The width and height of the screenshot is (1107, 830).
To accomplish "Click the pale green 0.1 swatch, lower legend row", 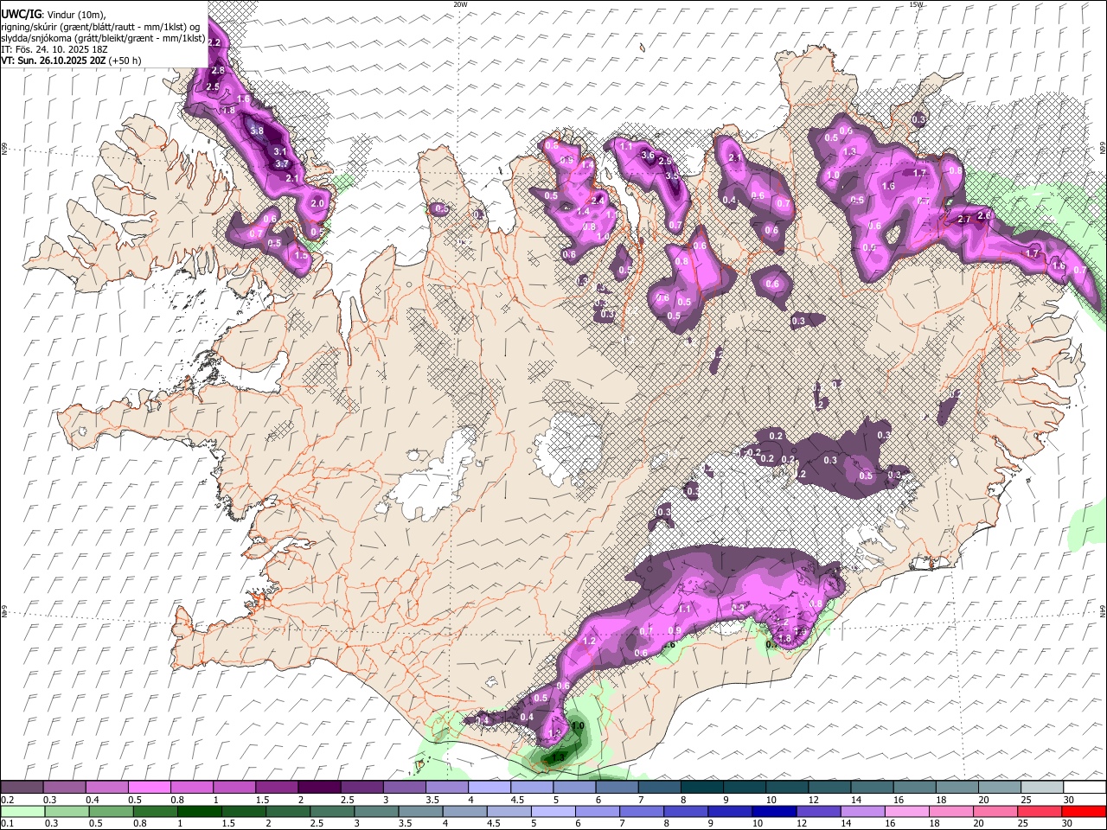I will (x=22, y=811).
